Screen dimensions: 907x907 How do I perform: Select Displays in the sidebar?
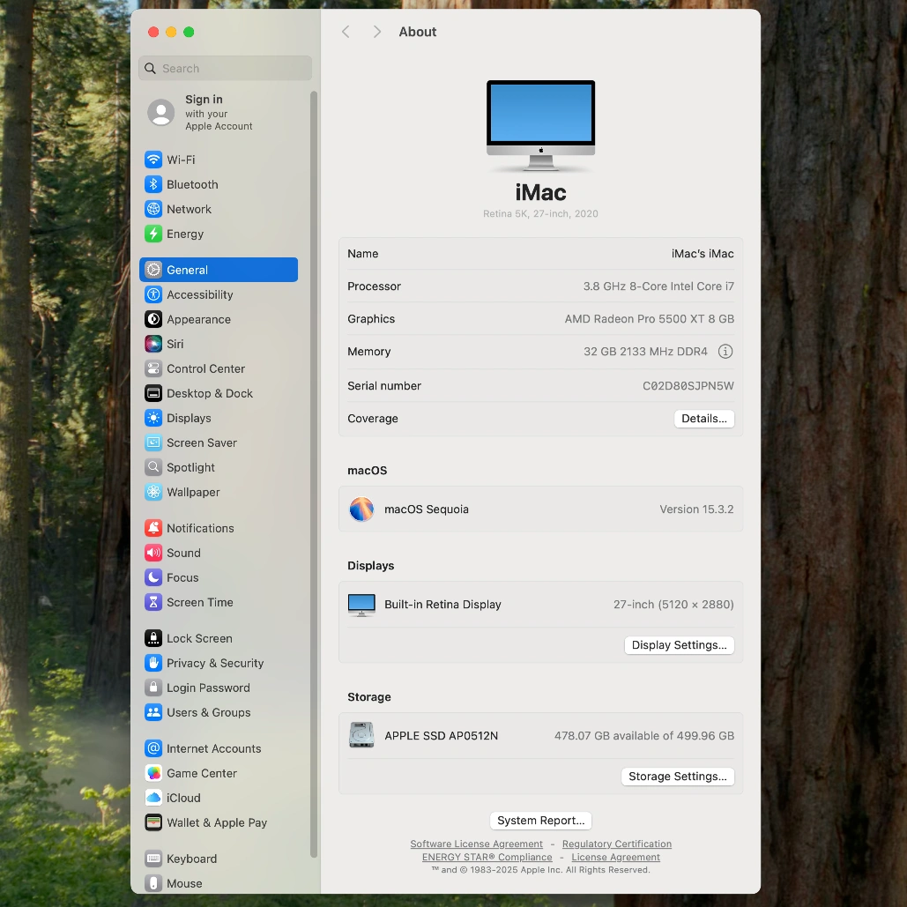point(189,418)
